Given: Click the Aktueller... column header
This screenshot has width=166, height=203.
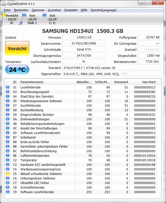Looking at the screenshot, I should 84,82.
